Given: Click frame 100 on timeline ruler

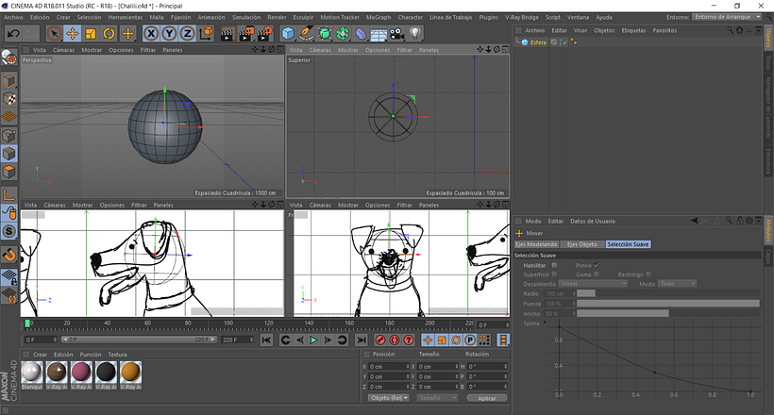Looking at the screenshot, I should (x=228, y=324).
